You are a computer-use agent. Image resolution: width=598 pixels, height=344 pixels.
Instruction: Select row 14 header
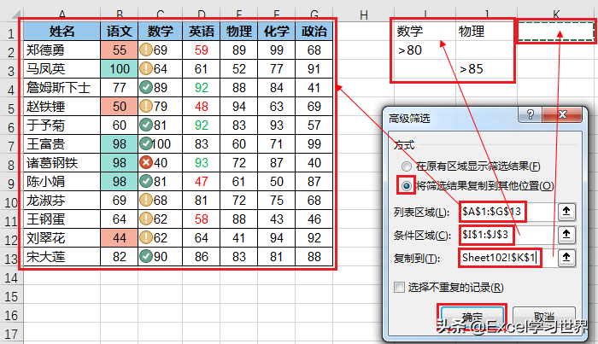click(11, 277)
